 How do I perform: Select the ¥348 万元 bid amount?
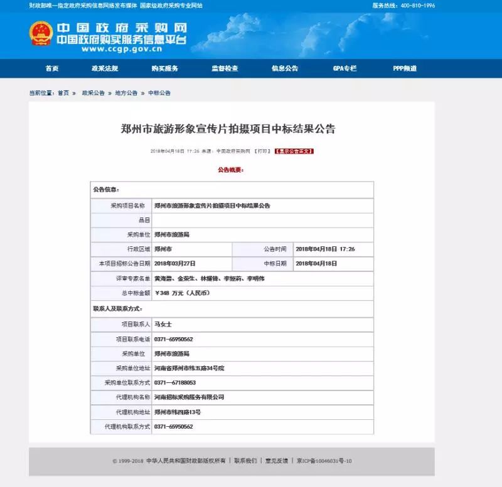coord(182,293)
